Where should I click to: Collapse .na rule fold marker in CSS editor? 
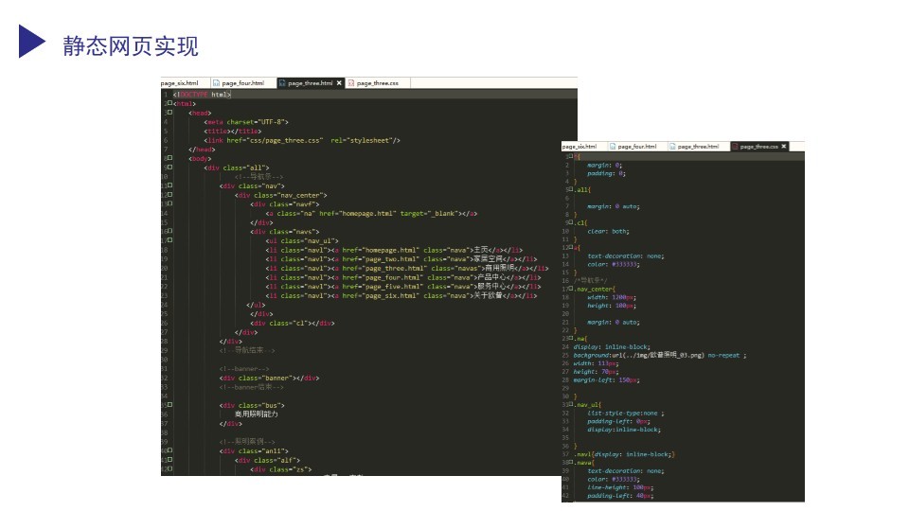point(571,338)
